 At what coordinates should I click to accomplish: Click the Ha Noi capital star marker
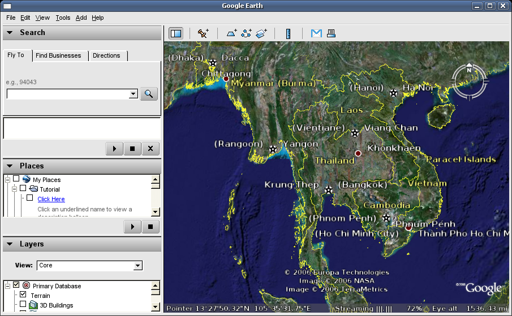point(393,93)
